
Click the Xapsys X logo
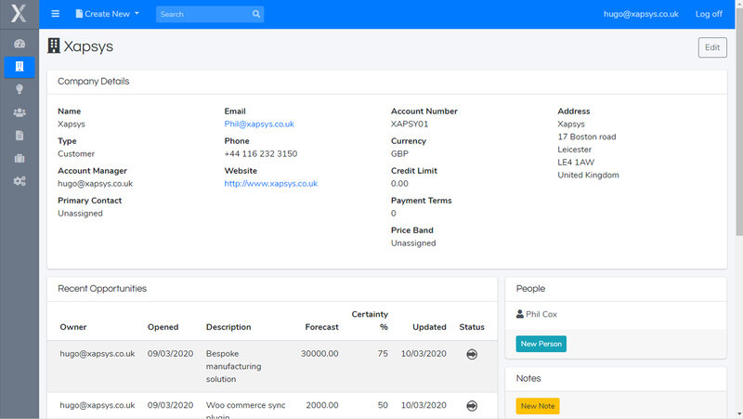tap(19, 14)
